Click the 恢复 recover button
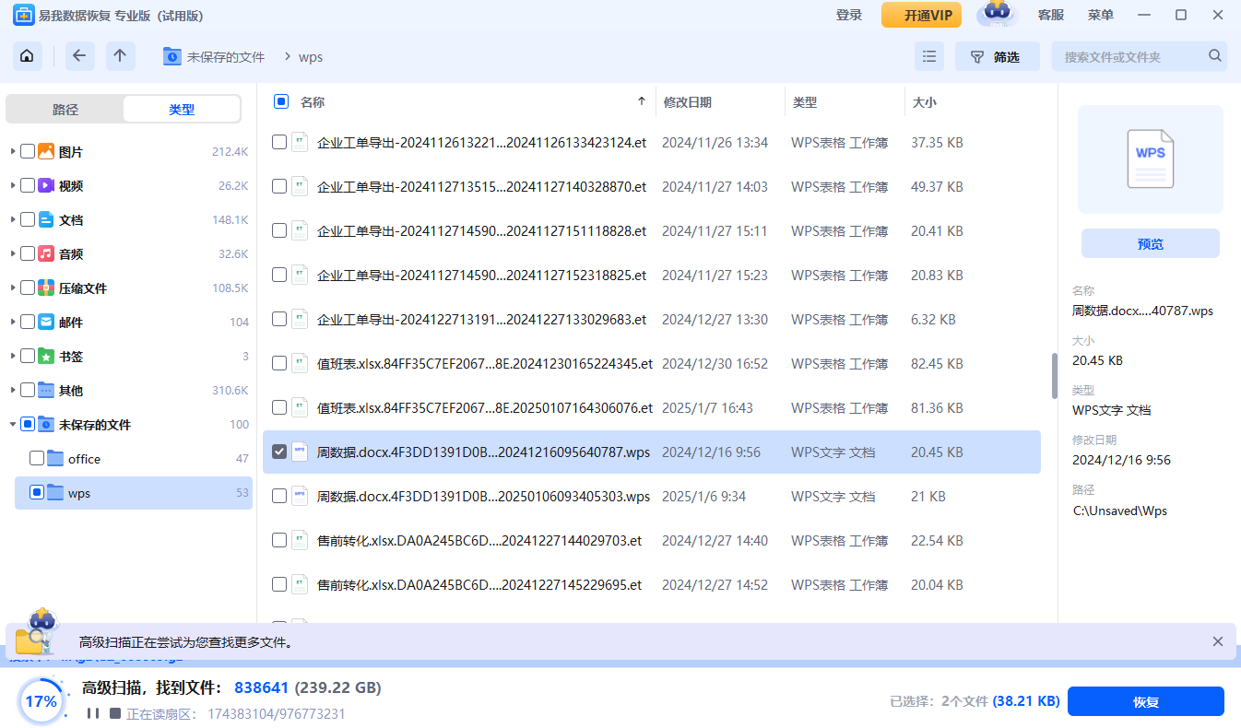1241x728 pixels. click(1145, 701)
